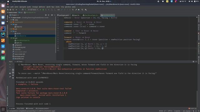Viewport: 200px width, 112px height.
Task: Collapse the src folder node
Action: (11, 31)
